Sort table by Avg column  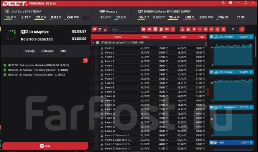pos(183,37)
